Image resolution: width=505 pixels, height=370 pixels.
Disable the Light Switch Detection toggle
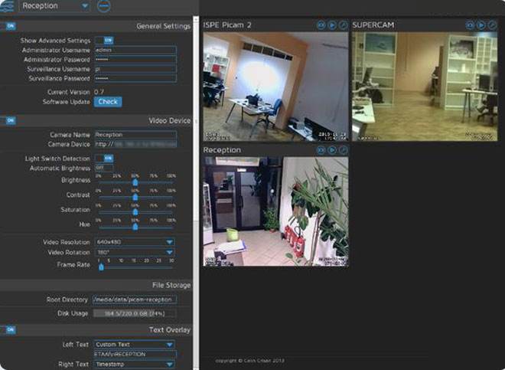pos(107,158)
